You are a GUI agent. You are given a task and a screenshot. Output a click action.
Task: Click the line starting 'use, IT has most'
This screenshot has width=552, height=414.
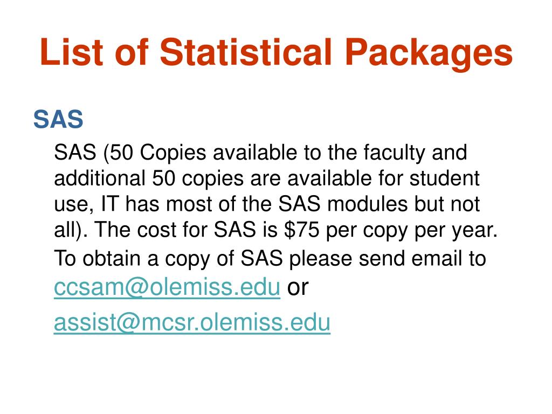pos(266,204)
